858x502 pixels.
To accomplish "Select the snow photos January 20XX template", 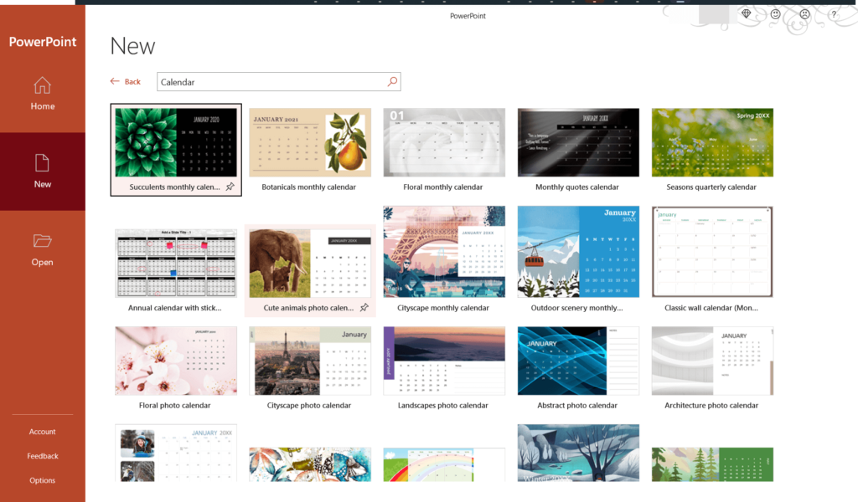I will click(x=176, y=453).
